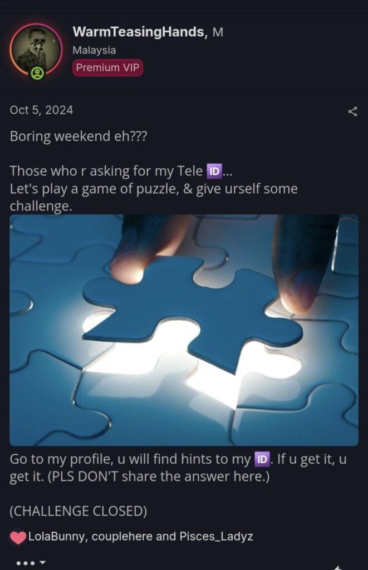View LolaBunny's profile from the likes
The image size is (368, 570).
click(x=57, y=537)
